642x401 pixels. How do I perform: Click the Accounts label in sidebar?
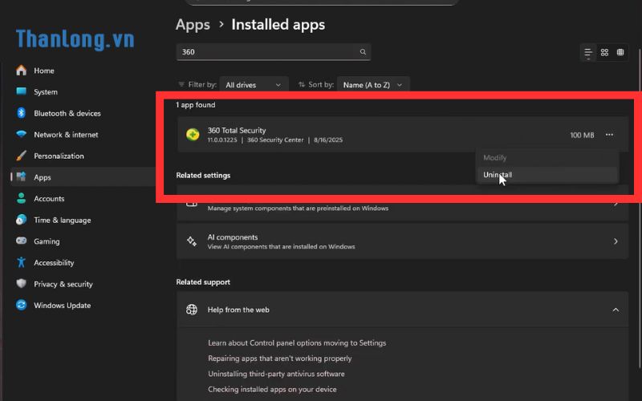[x=49, y=198]
